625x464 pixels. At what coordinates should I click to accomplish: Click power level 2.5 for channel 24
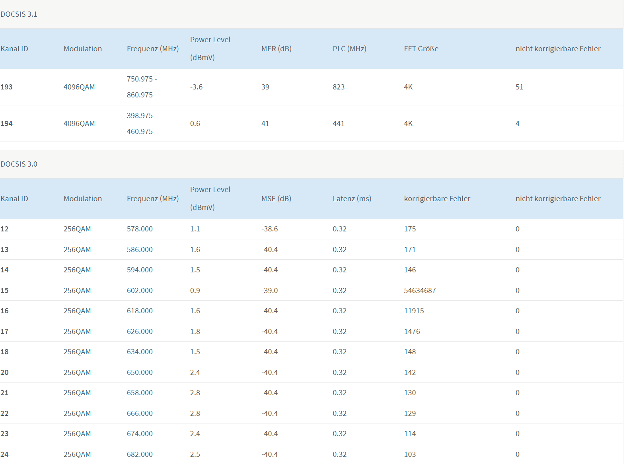pos(195,454)
